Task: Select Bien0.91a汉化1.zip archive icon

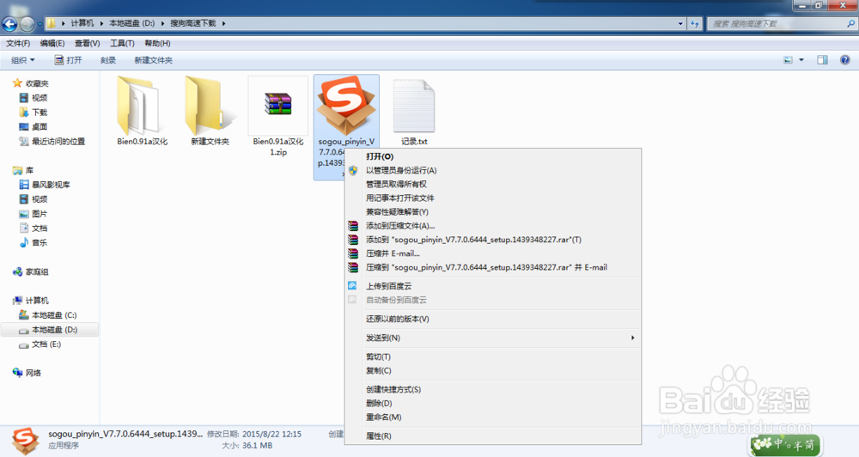Action: [x=277, y=105]
